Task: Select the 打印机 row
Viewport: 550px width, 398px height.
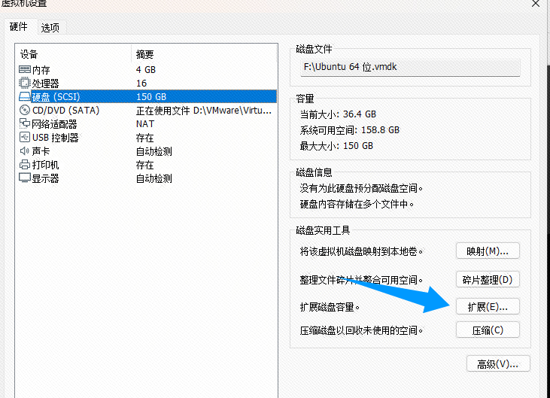Action: click(x=147, y=165)
